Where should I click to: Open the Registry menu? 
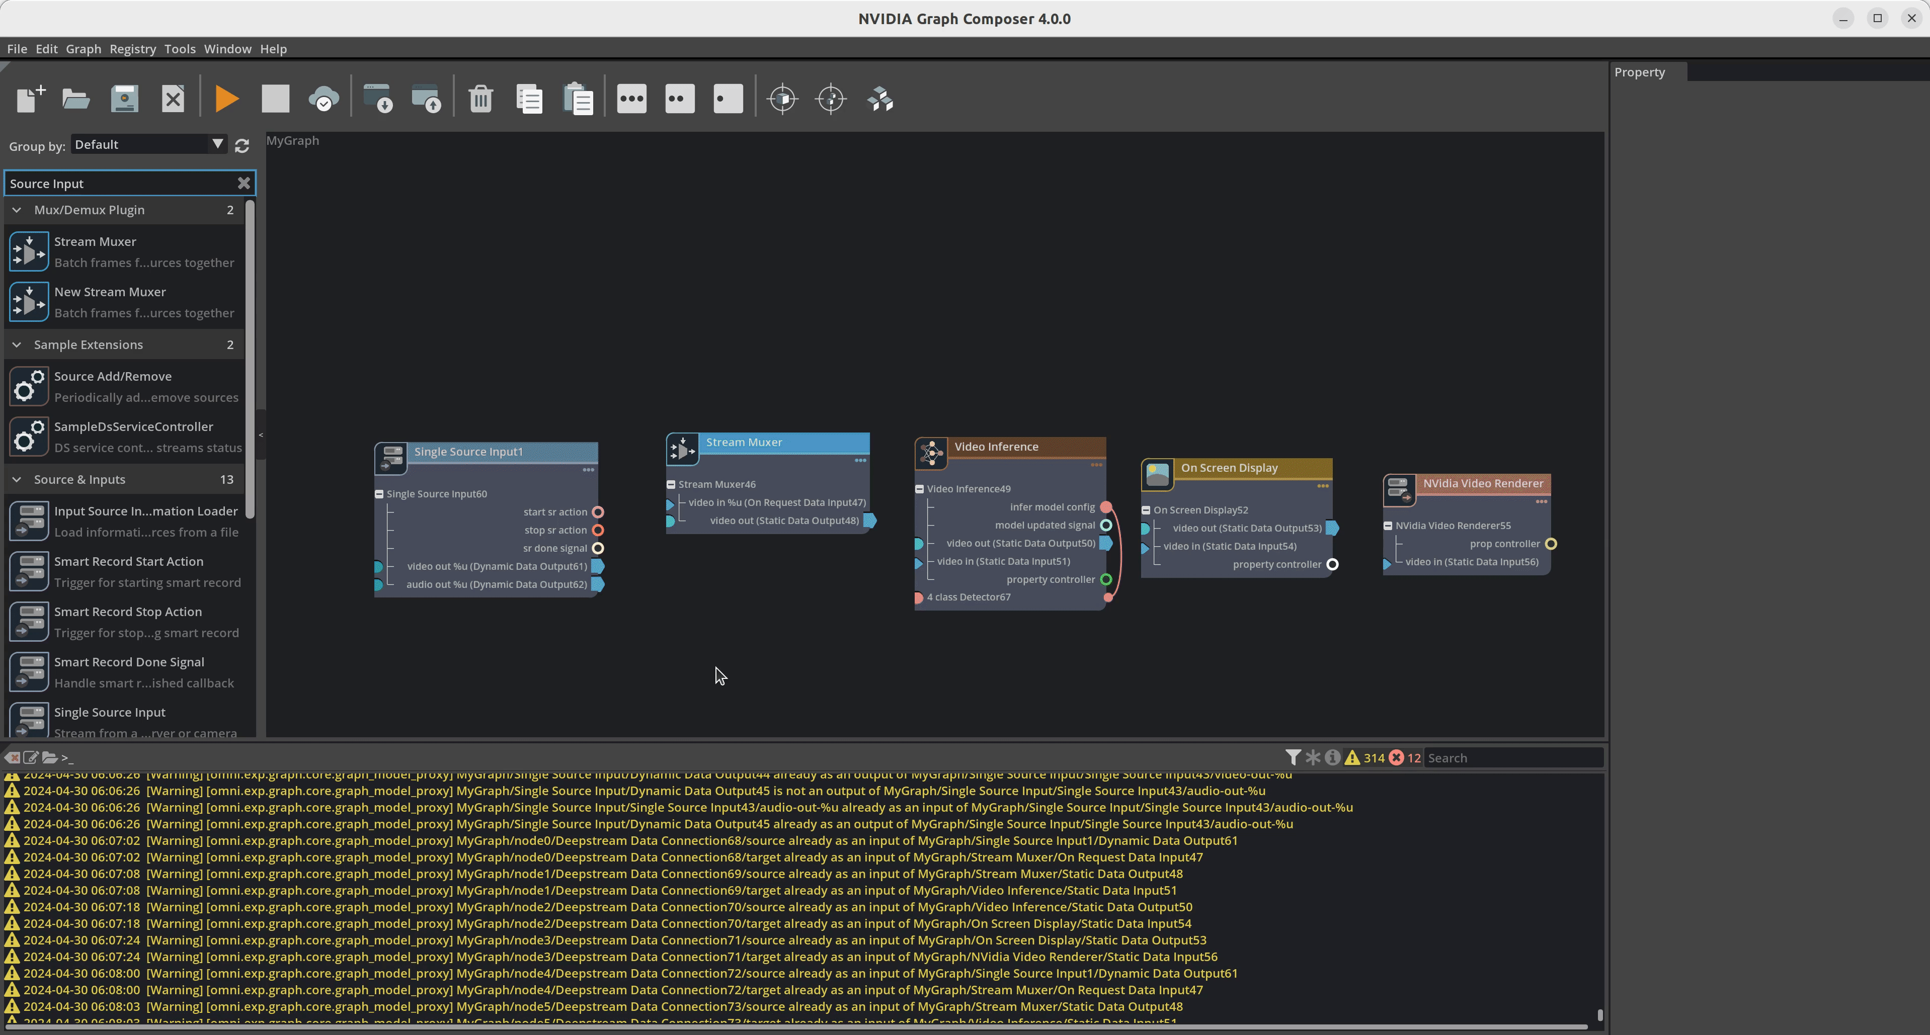coord(133,49)
